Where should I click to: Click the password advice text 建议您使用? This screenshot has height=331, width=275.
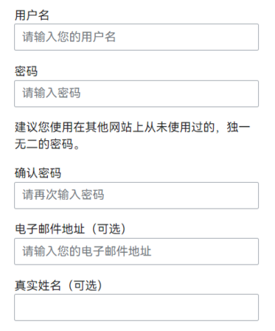tap(44, 128)
